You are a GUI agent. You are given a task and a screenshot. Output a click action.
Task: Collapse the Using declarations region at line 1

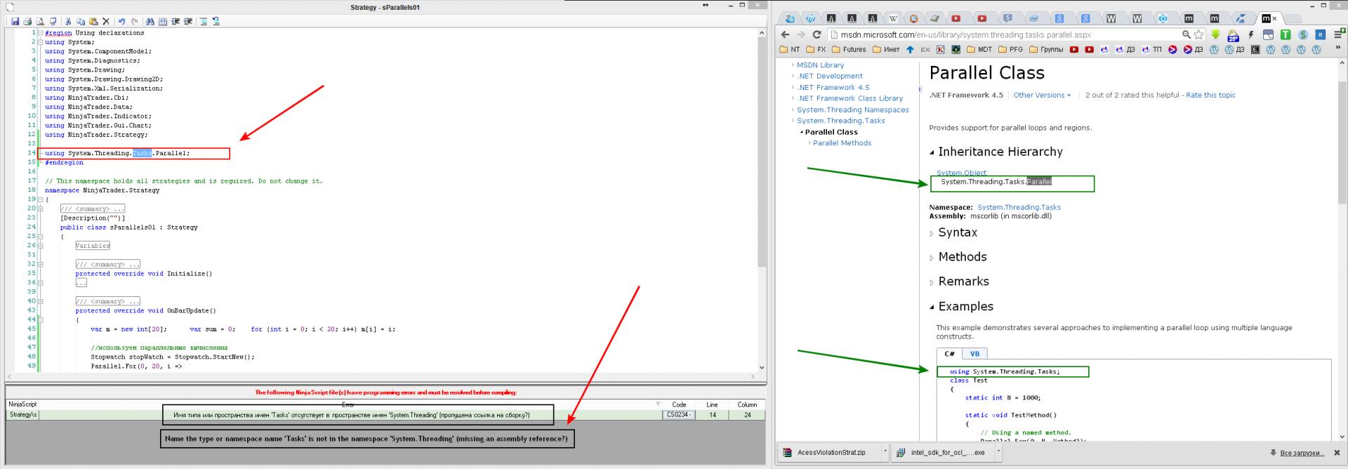pyautogui.click(x=40, y=33)
